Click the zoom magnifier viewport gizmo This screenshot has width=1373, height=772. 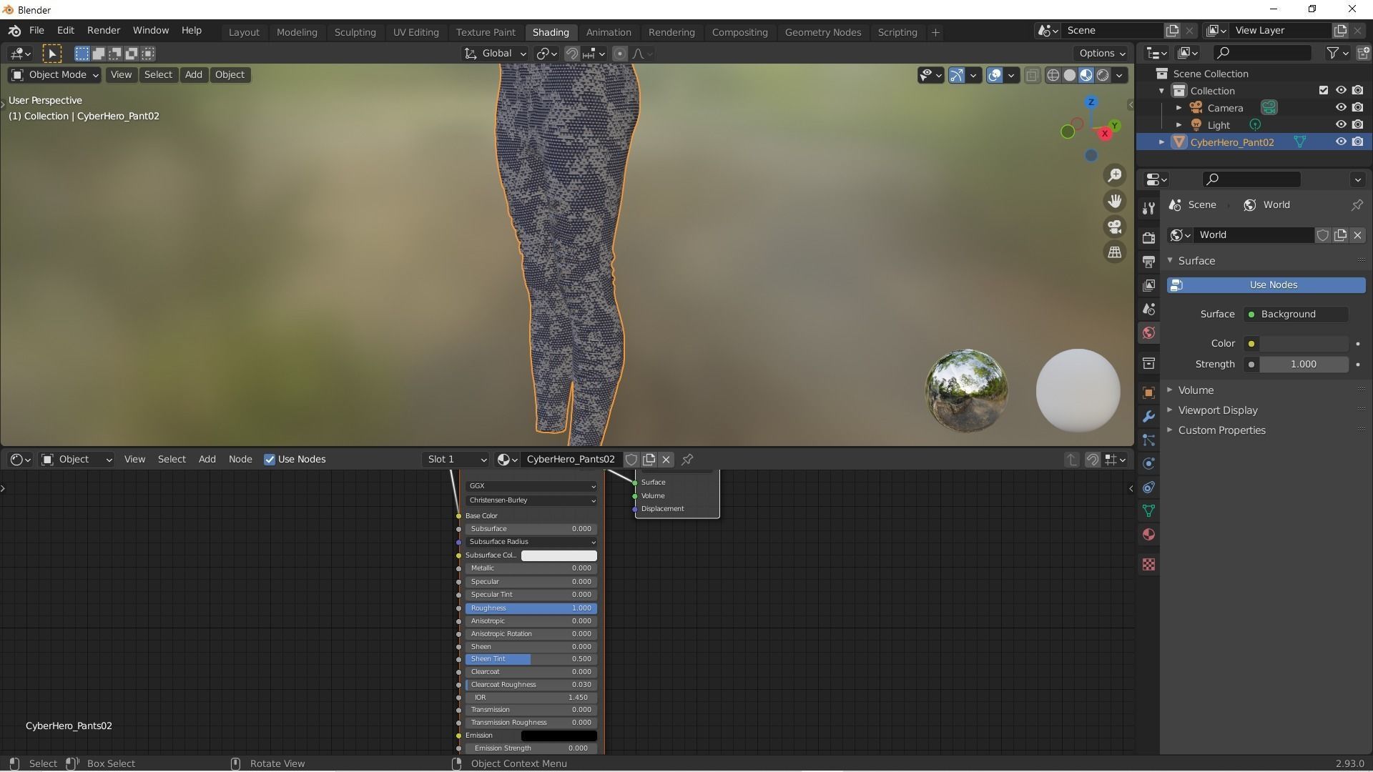click(1114, 176)
